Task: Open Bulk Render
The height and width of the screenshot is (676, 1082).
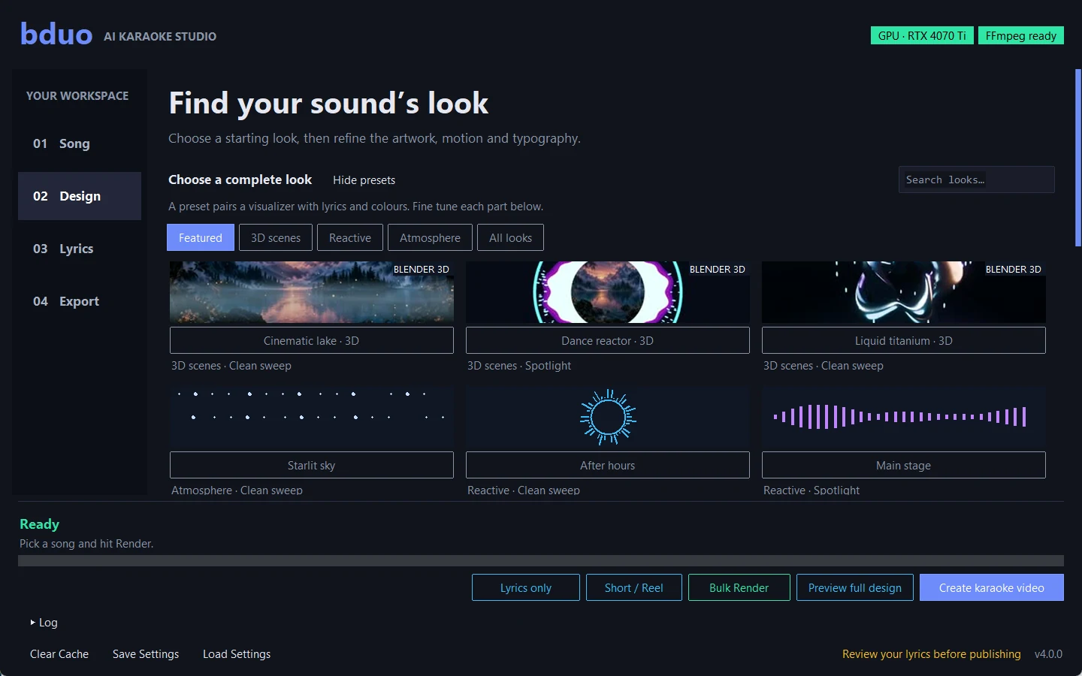Action: tap(739, 587)
